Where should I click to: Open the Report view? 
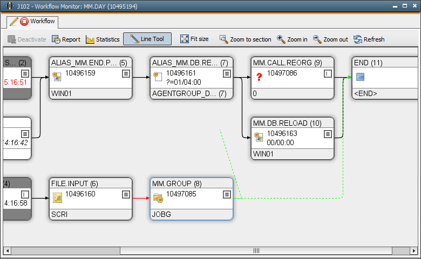point(66,39)
